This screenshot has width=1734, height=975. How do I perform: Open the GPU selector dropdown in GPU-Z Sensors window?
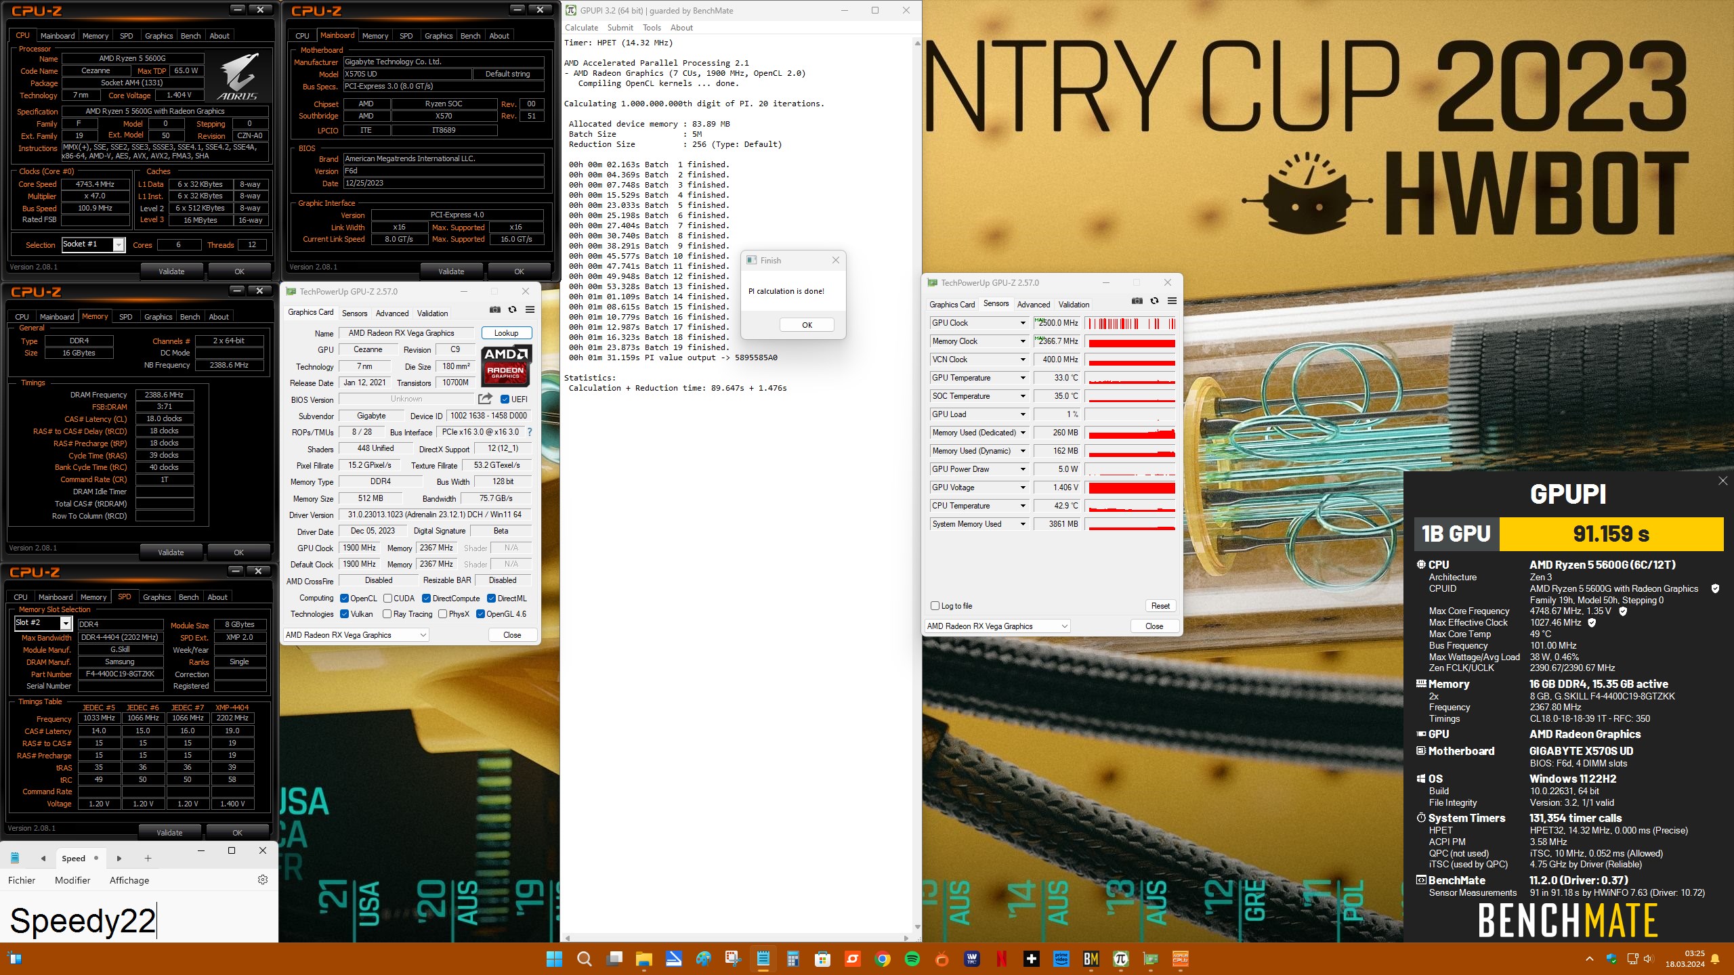click(998, 626)
